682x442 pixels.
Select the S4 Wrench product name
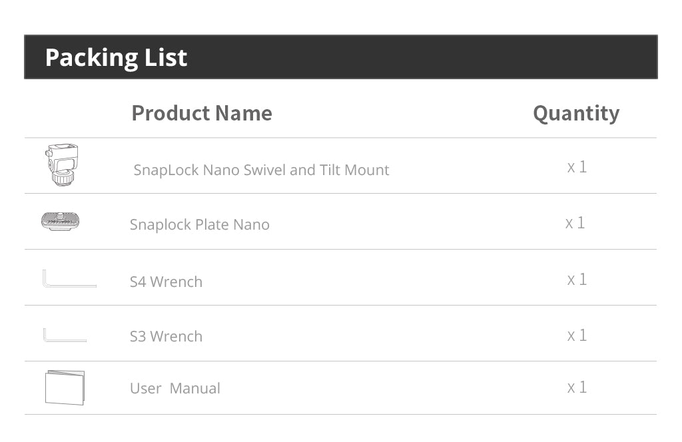(166, 282)
